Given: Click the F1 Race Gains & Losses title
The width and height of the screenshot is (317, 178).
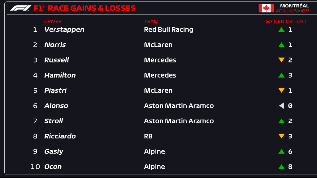Looking at the screenshot, I should tap(85, 8).
